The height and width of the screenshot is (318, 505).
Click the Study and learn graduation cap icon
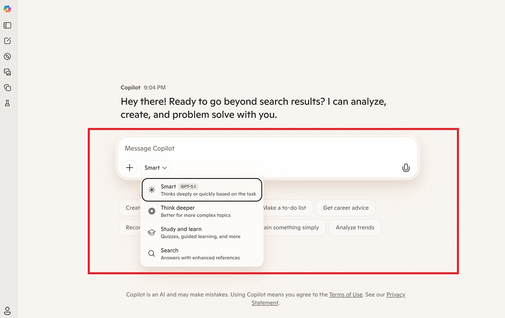click(152, 233)
